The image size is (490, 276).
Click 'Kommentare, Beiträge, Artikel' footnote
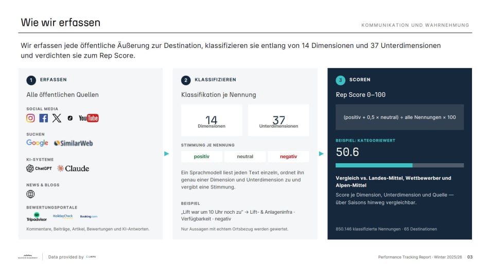coord(88,229)
